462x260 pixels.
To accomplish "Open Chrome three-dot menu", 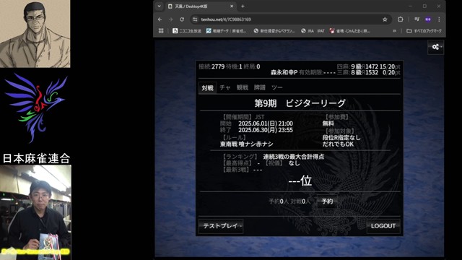I will tap(439, 19).
